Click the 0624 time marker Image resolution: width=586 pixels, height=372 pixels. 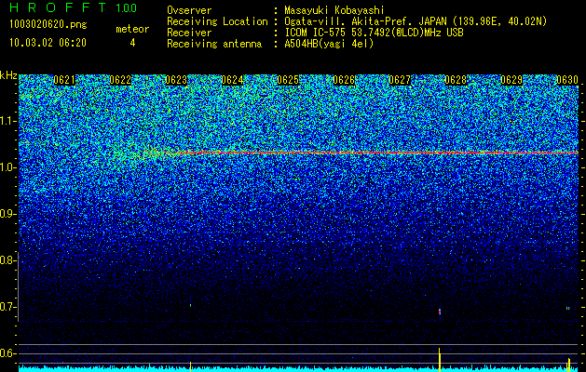click(232, 80)
